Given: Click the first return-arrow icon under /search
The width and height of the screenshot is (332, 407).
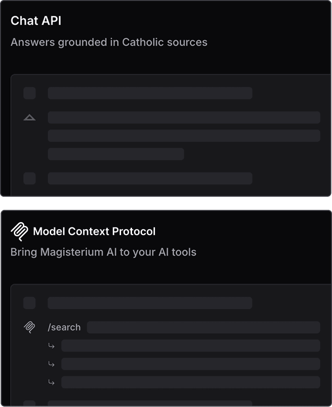Looking at the screenshot, I should 52,346.
